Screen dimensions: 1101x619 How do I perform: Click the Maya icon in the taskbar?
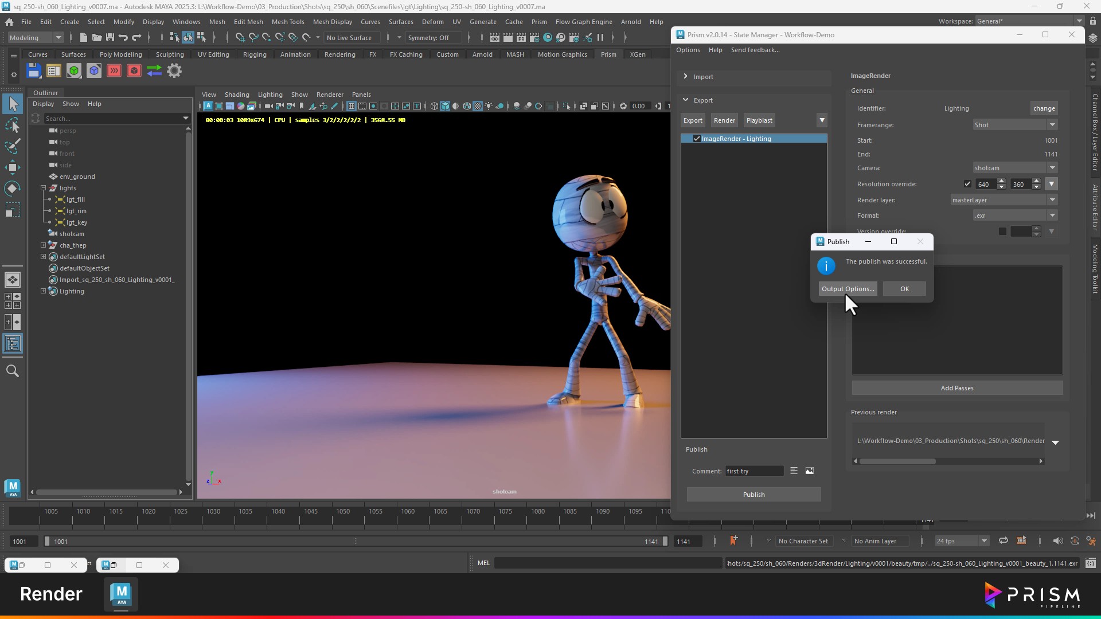tap(121, 594)
